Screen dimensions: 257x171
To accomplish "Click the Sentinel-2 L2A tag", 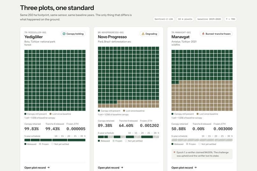I will coord(164,19).
